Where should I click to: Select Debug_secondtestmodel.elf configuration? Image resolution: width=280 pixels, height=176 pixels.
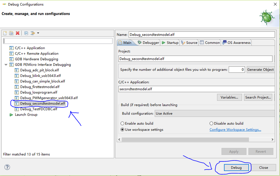tap(43, 103)
